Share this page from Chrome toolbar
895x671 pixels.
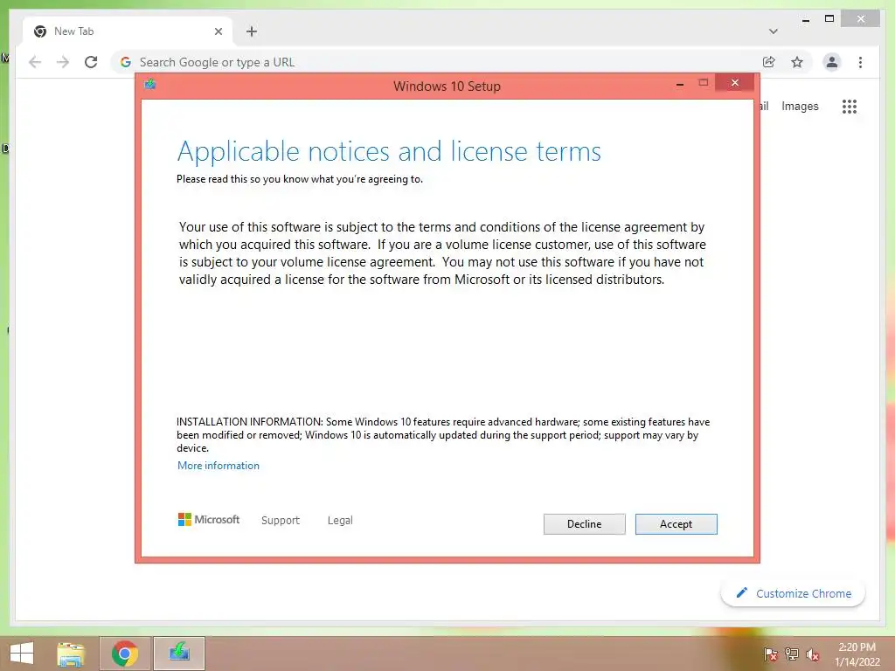tap(769, 62)
